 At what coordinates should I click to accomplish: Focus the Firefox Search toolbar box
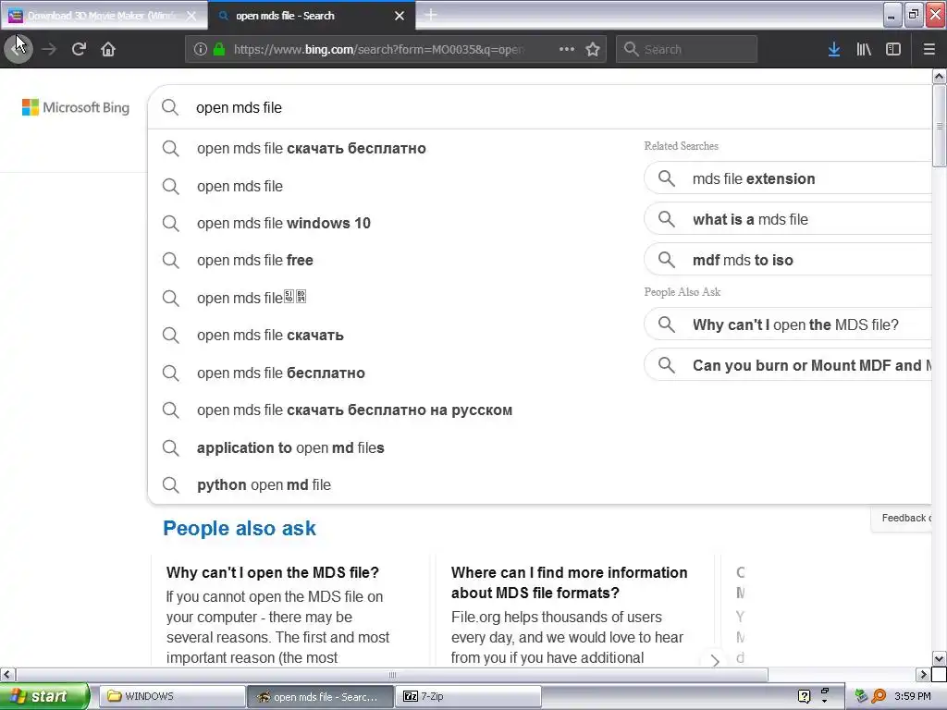coord(687,49)
